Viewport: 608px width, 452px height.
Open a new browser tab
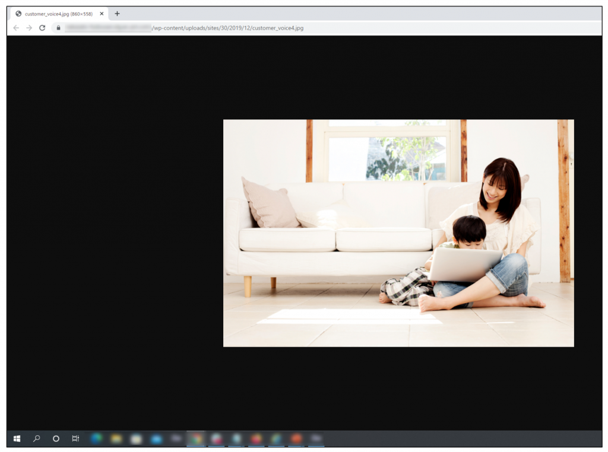117,14
